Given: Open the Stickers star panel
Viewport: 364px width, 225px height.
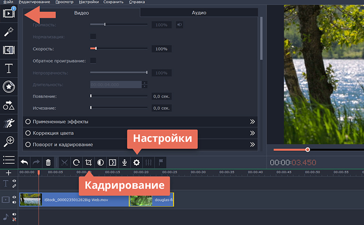Looking at the screenshot, I should (8, 86).
